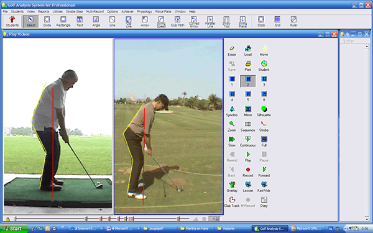The image size is (373, 233).
Task: Pick the straight Arrow tool
Action: tap(145, 22)
